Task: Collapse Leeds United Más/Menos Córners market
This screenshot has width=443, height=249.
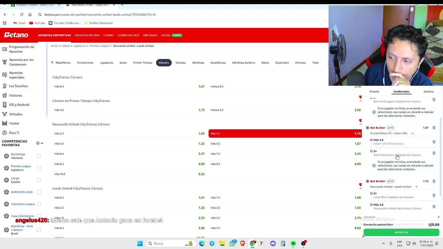Action: pos(360,188)
